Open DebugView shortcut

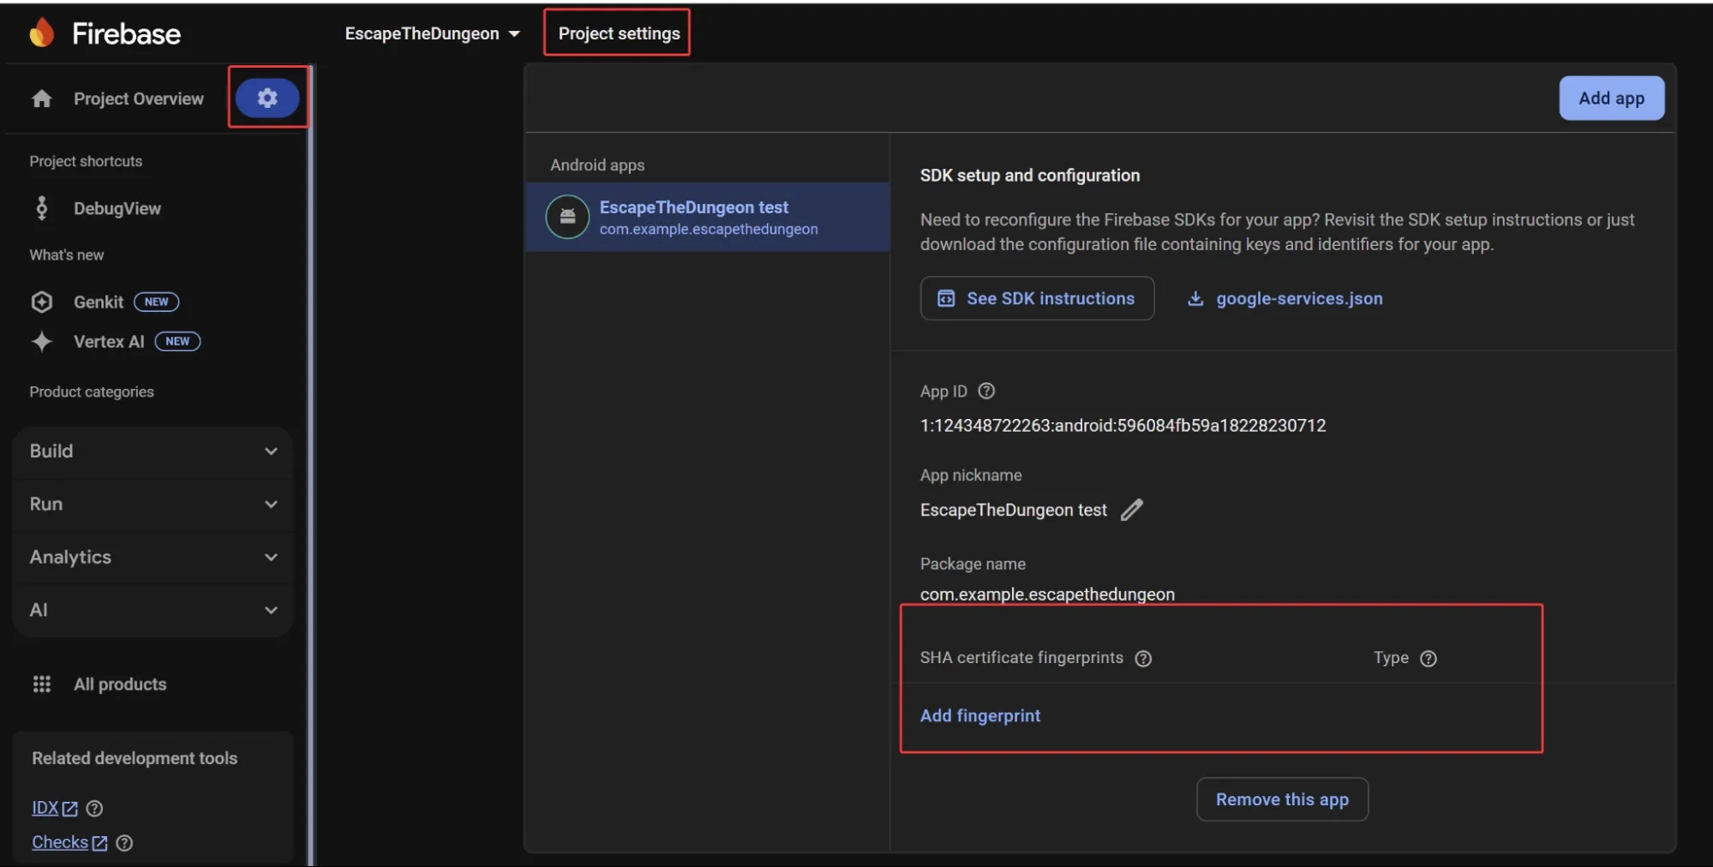pyautogui.click(x=117, y=208)
